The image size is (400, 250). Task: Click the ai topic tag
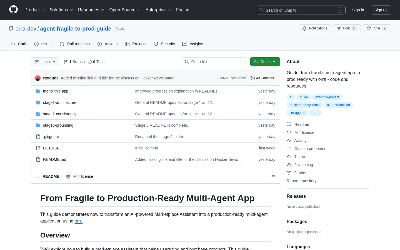click(x=291, y=97)
